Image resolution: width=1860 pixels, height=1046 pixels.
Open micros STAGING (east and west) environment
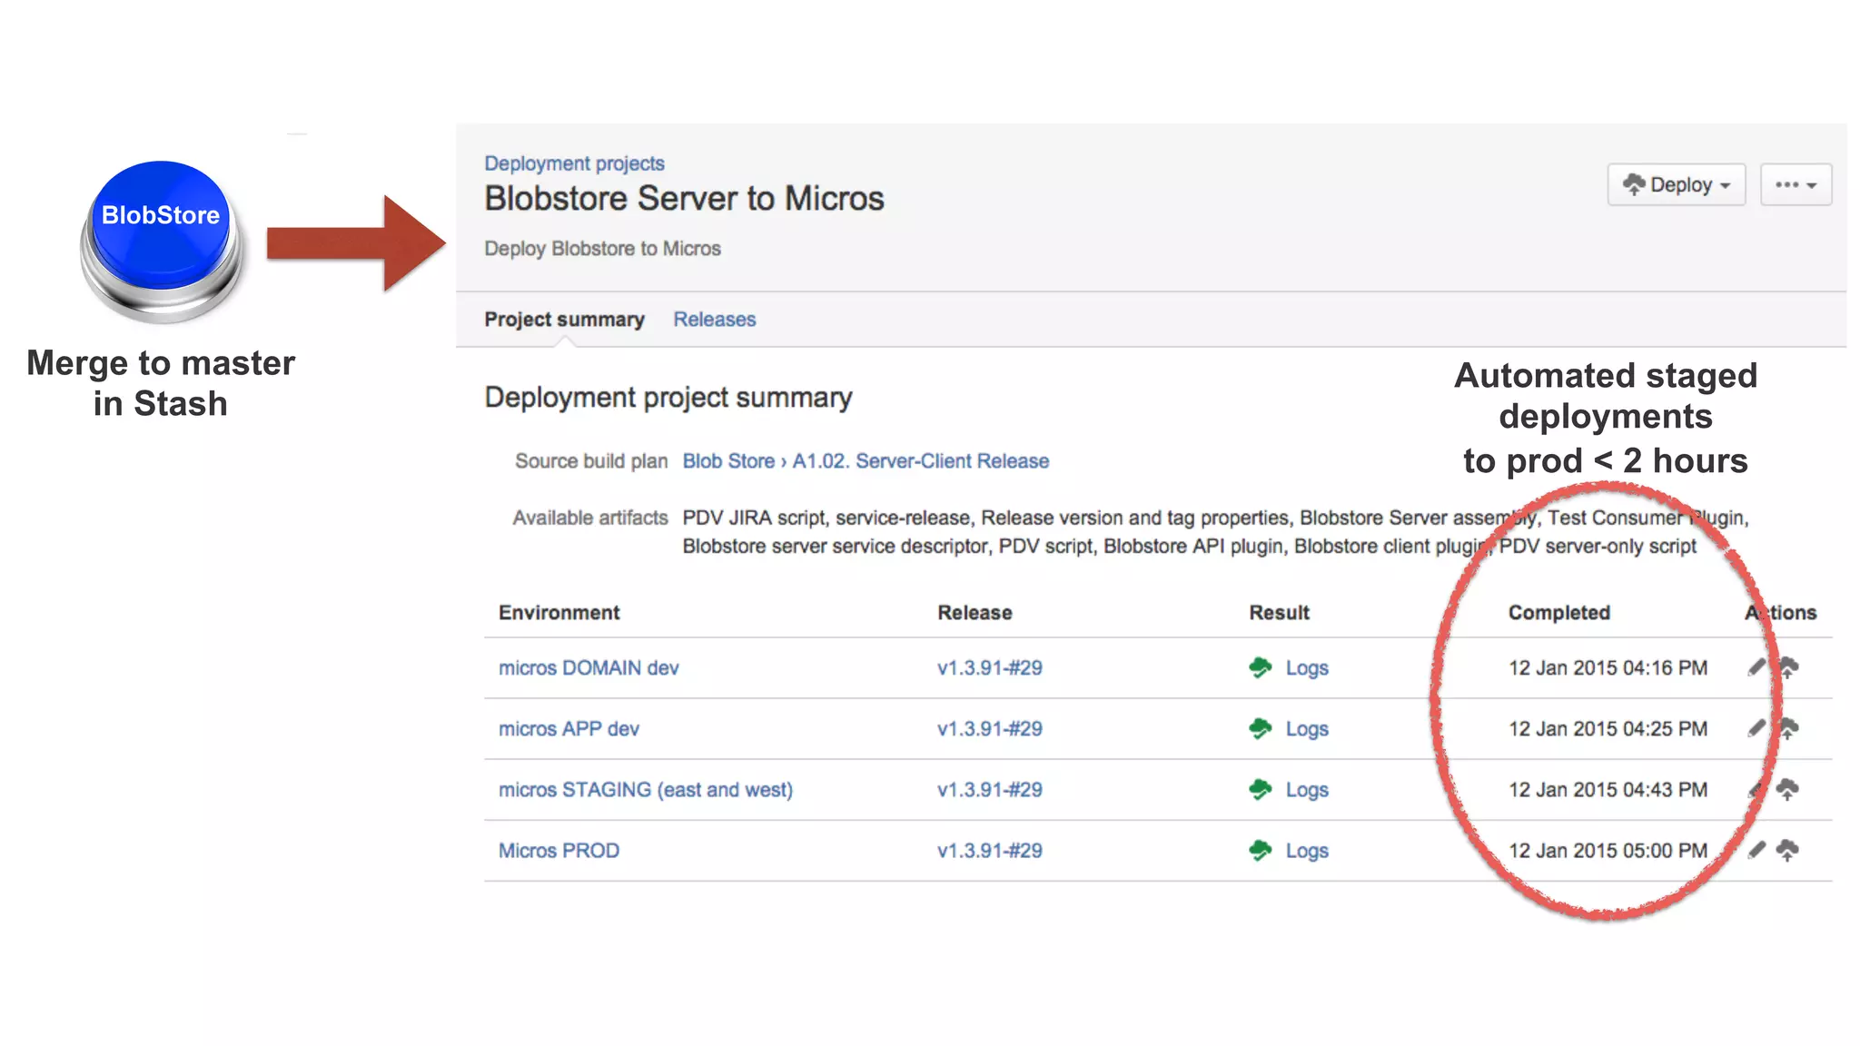[x=646, y=790]
